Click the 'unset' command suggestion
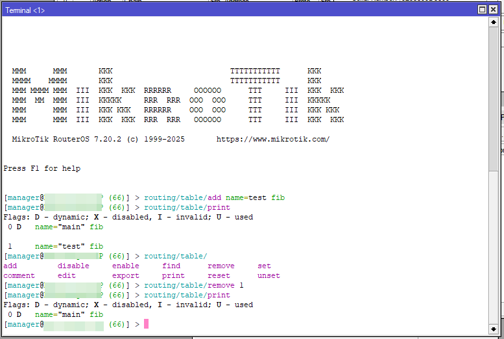The image size is (504, 339). pyautogui.click(x=269, y=275)
